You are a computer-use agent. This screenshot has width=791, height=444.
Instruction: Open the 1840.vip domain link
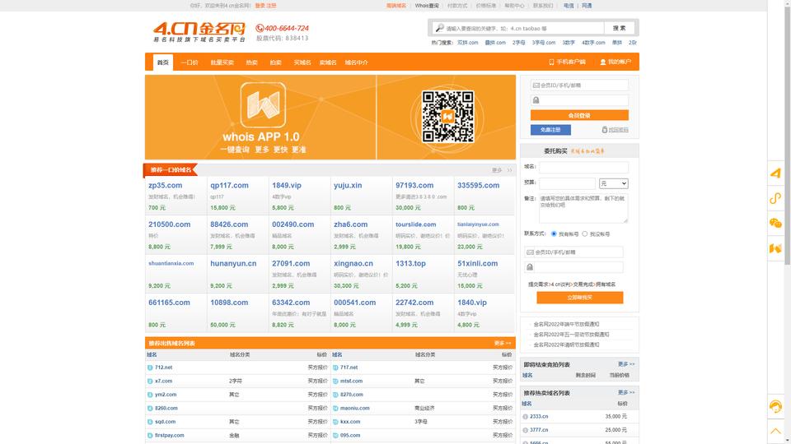coord(472,303)
